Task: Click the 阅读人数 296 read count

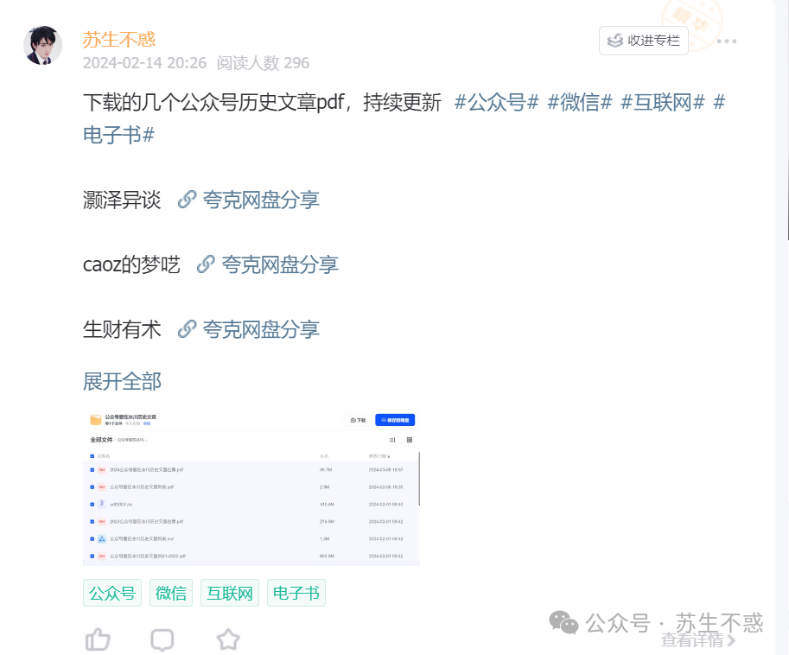Action: pos(264,63)
